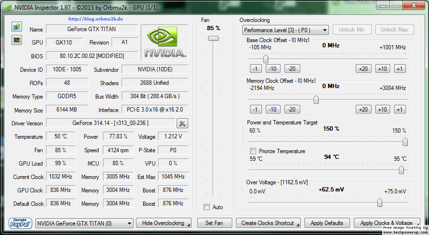Click the Bus Width value 384 Bit
429x235 pixels.
coord(155,96)
